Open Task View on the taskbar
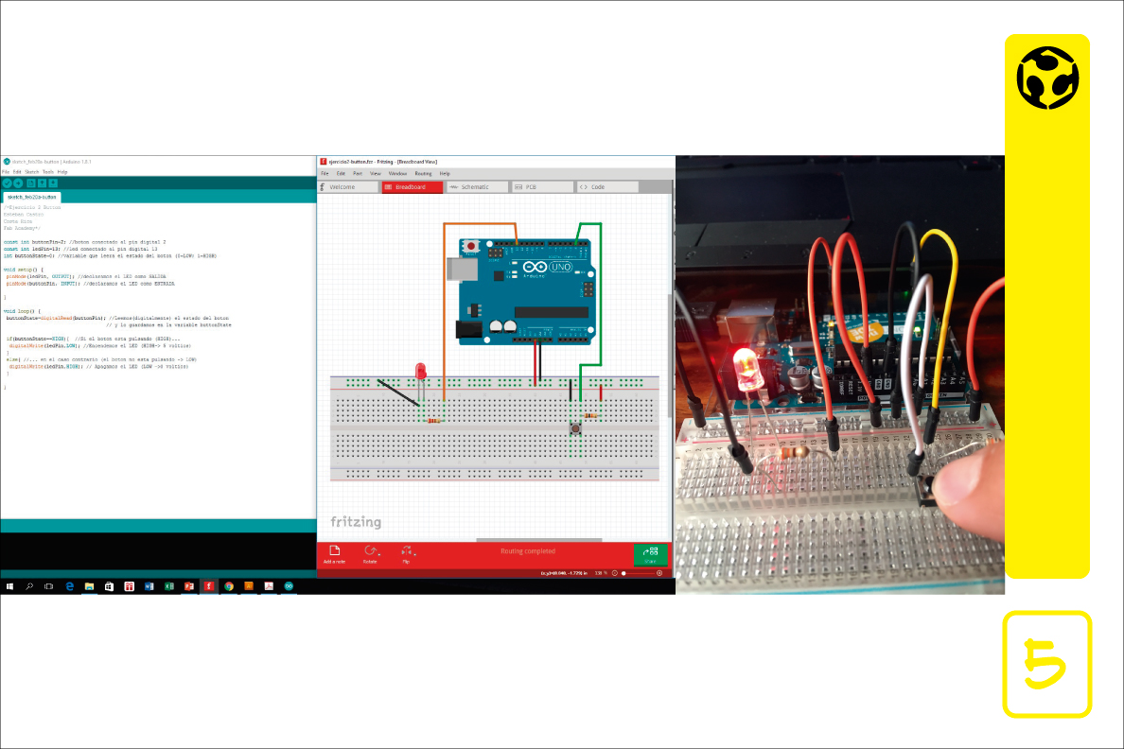Image resolution: width=1124 pixels, height=749 pixels. click(x=49, y=586)
